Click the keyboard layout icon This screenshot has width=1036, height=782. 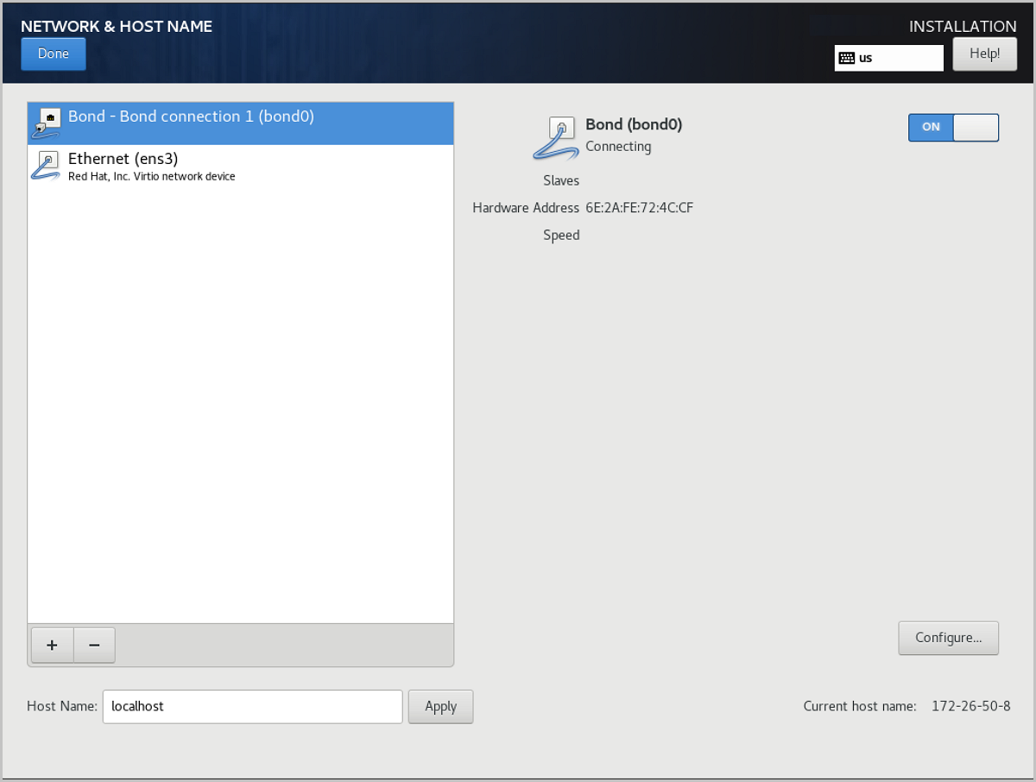[846, 58]
